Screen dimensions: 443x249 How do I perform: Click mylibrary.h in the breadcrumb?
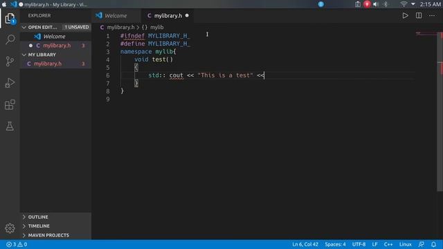click(120, 28)
